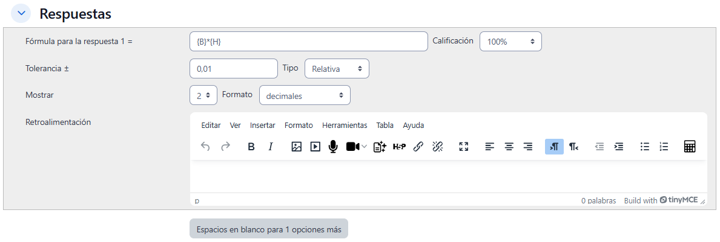Click Espacios en blanco para 1 opciones más
This screenshot has width=720, height=242.
tap(269, 229)
